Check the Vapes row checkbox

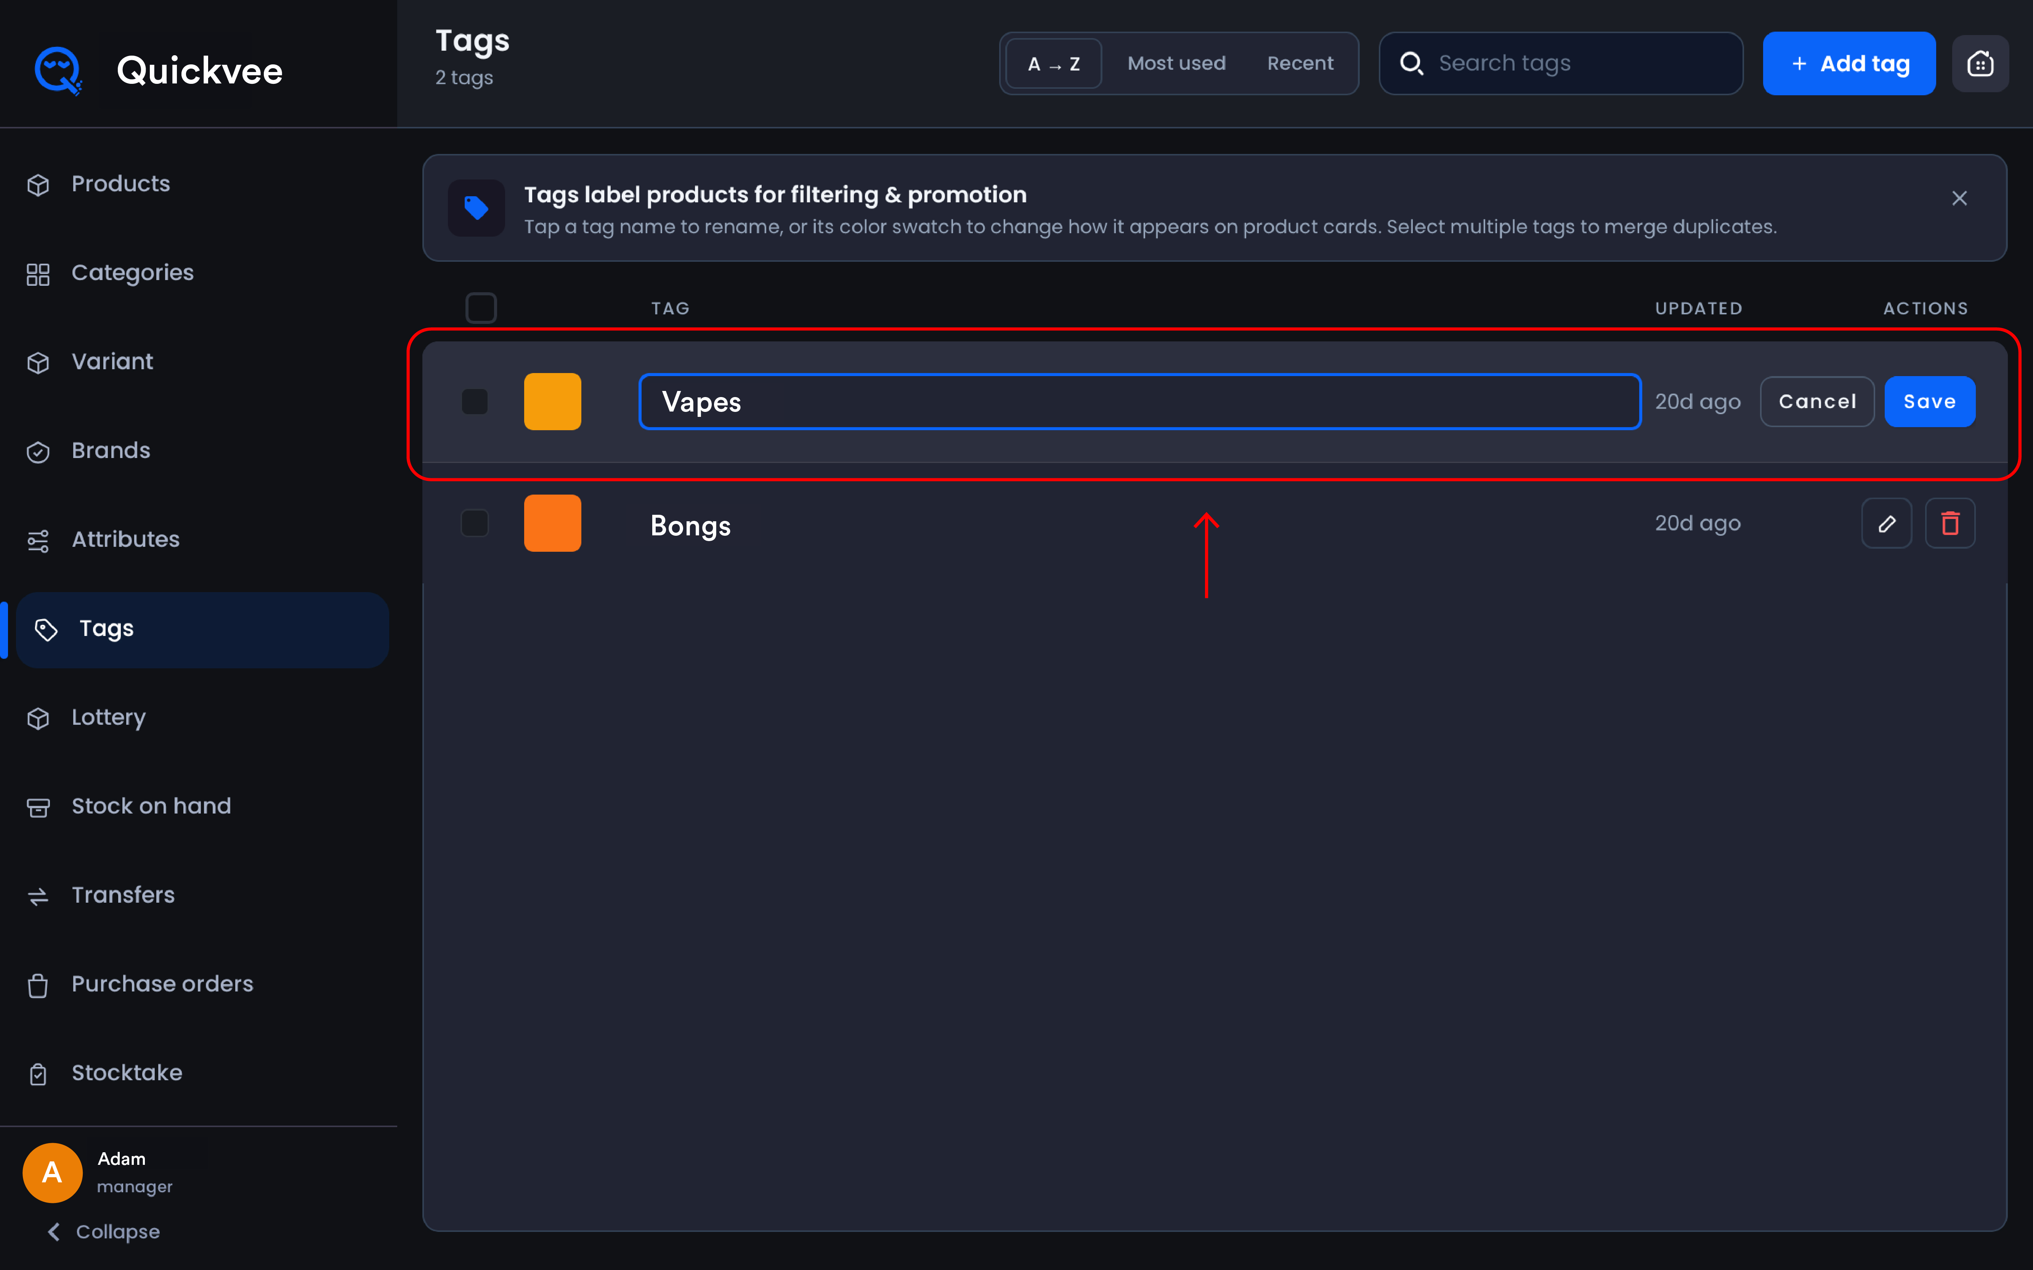(x=475, y=402)
